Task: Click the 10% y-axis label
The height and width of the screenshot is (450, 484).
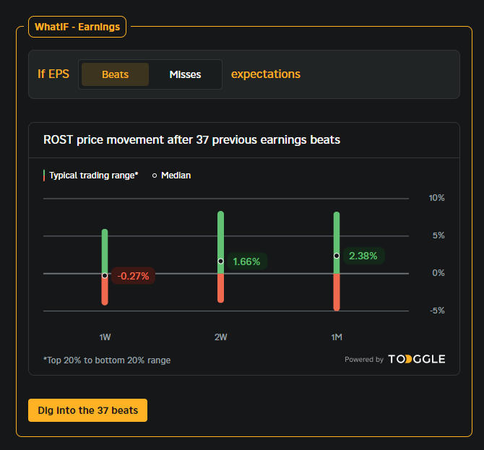Action: (436, 198)
